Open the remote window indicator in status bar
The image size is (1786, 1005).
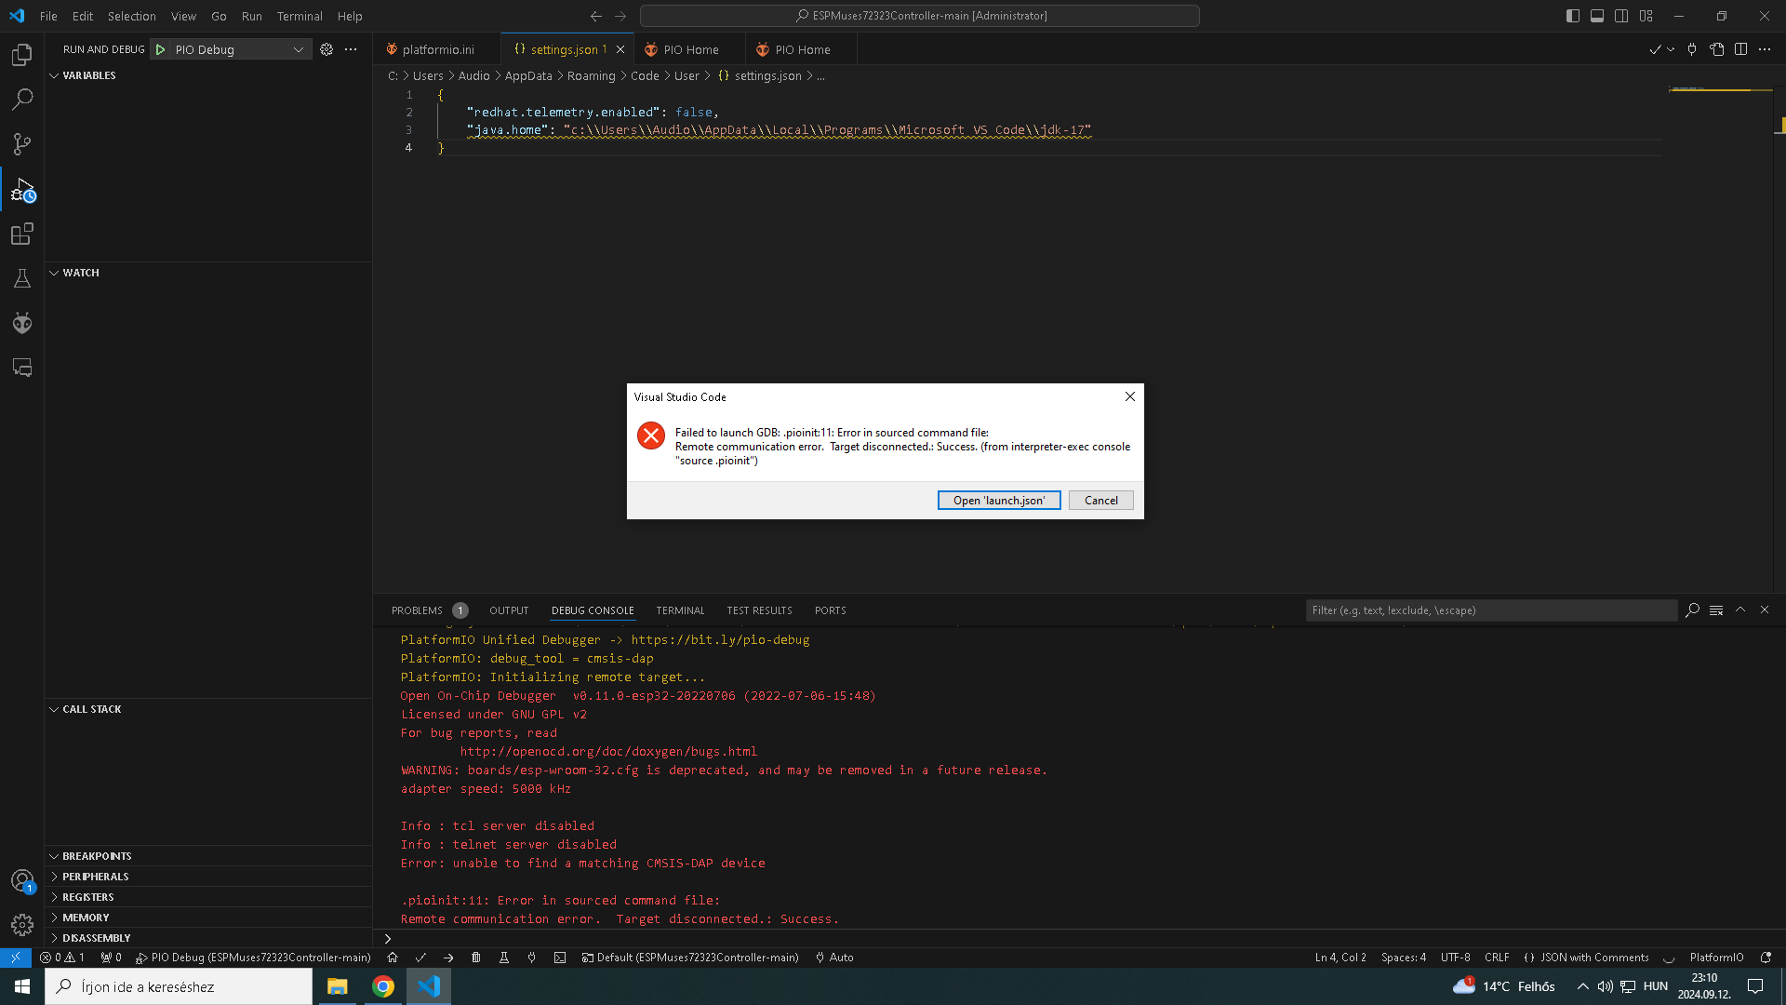[x=16, y=958]
